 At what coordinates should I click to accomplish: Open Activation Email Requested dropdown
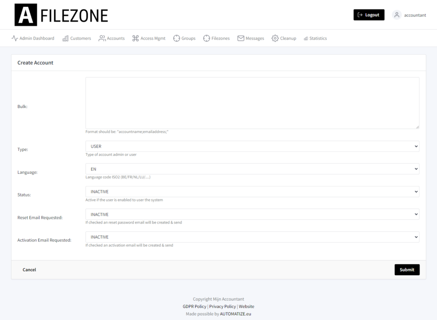[x=252, y=237]
